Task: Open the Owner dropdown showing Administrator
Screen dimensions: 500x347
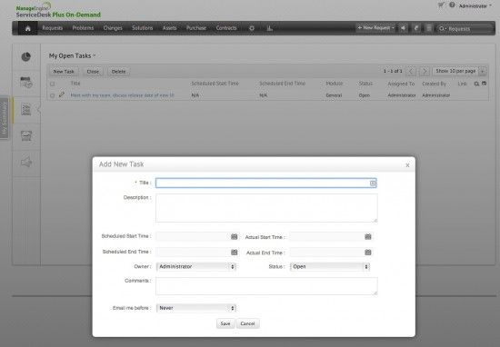Action: [x=195, y=266]
